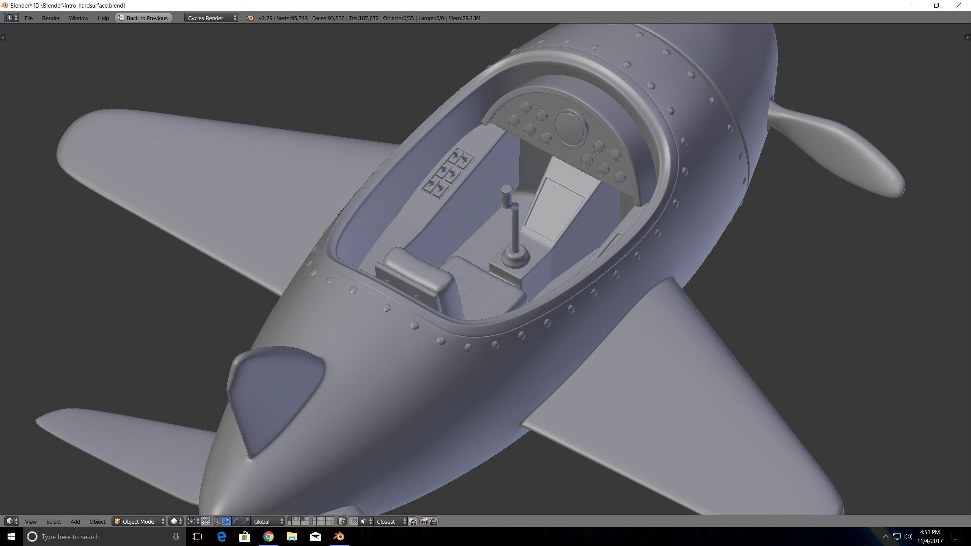Click the OpenGL render animation clapper icon
This screenshot has width=971, height=546.
[x=434, y=521]
